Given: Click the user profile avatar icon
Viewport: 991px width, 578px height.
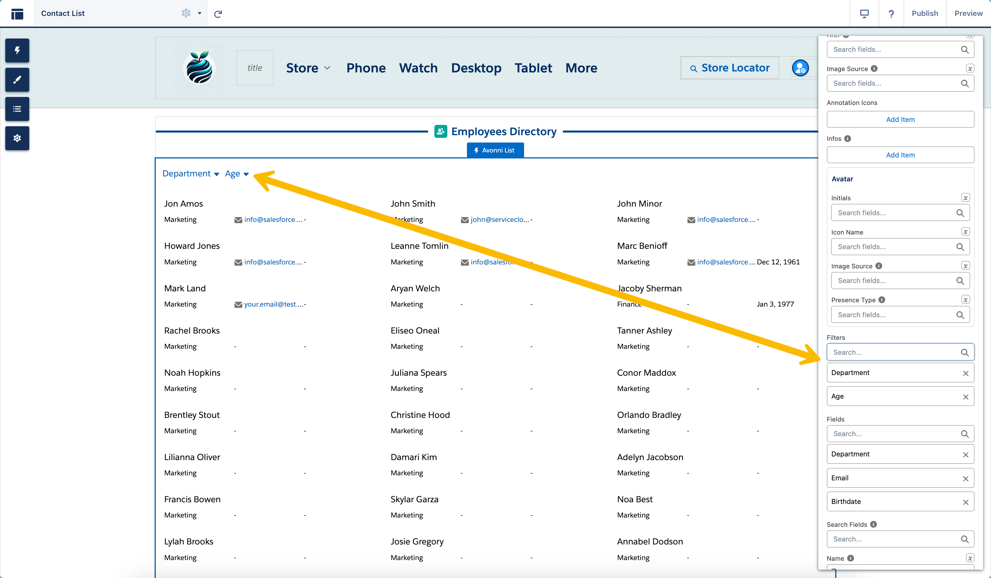Looking at the screenshot, I should tap(800, 68).
